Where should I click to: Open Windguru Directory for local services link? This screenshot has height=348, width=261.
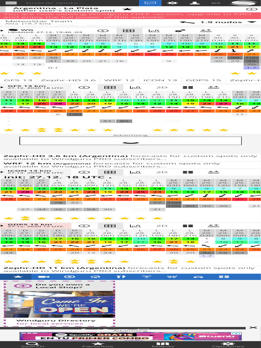56,322
